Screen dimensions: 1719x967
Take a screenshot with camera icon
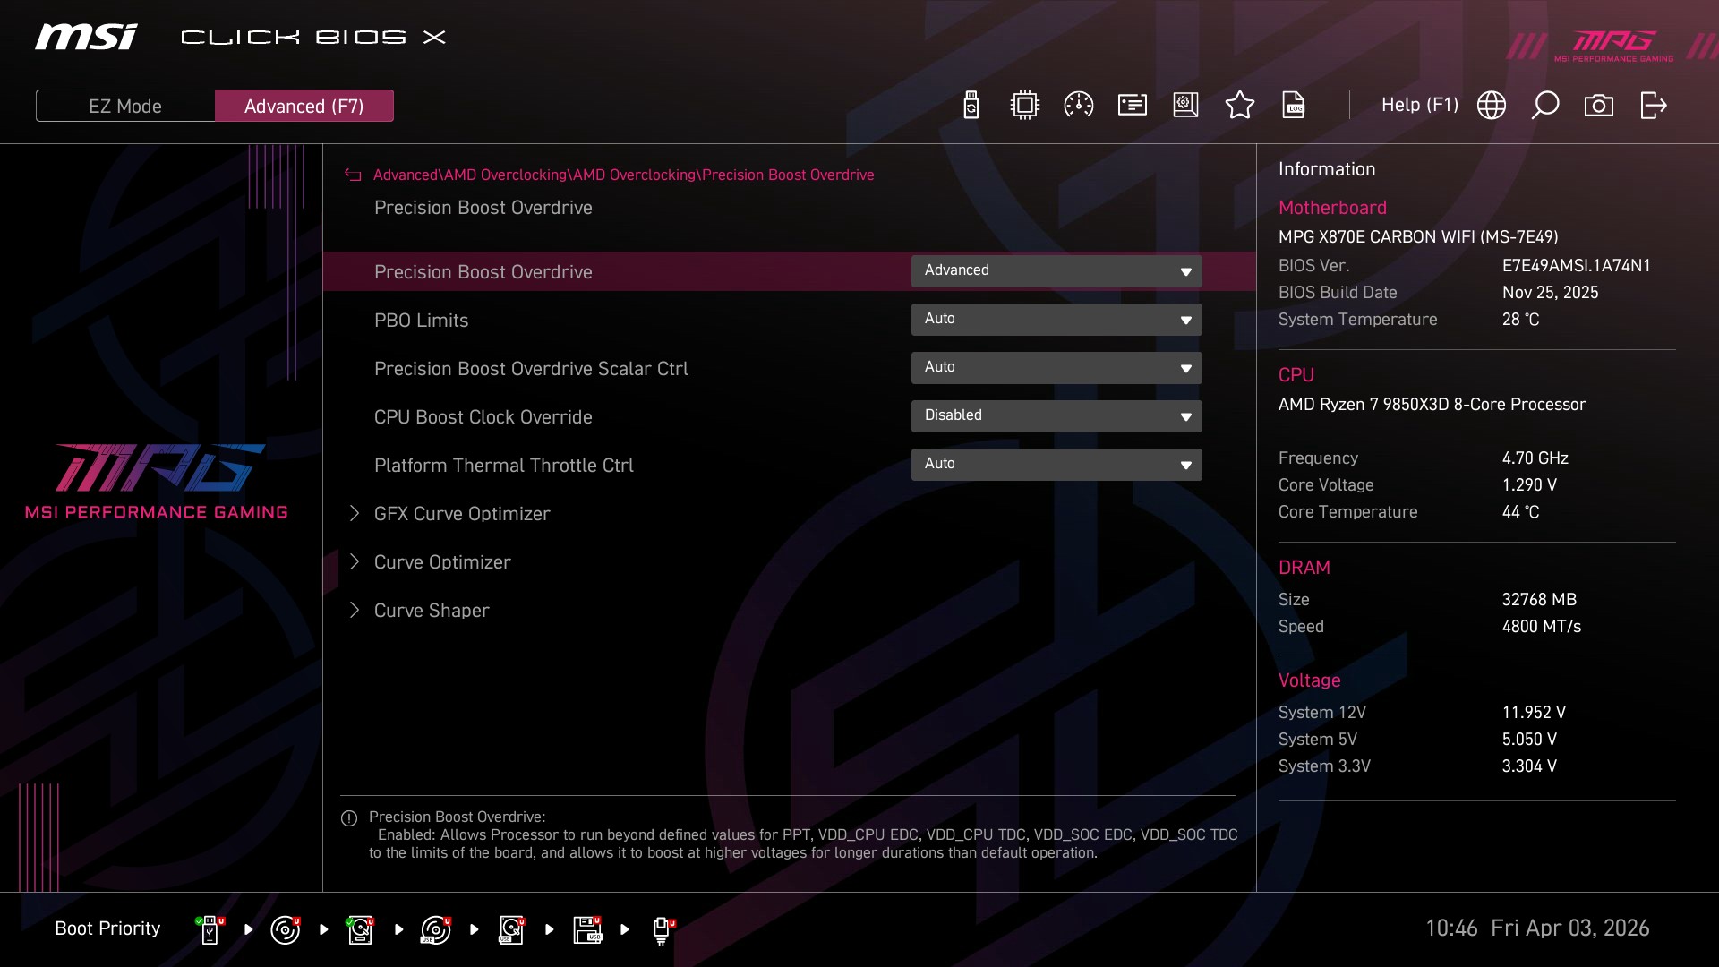click(1598, 106)
